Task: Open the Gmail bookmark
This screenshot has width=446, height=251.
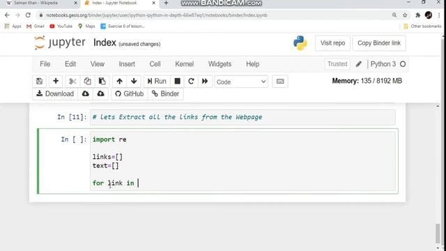Action: pyautogui.click(x=36, y=26)
